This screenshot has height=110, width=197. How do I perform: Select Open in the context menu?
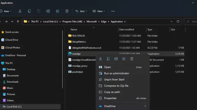123,67
